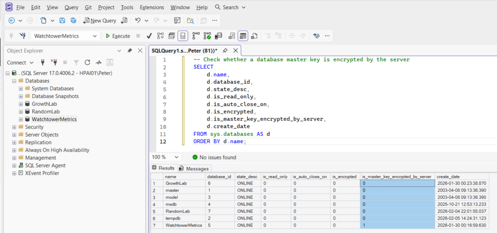The height and width of the screenshot is (233, 497).
Task: Click the Disconnect icon in Object Explorer
Action: click(x=54, y=63)
